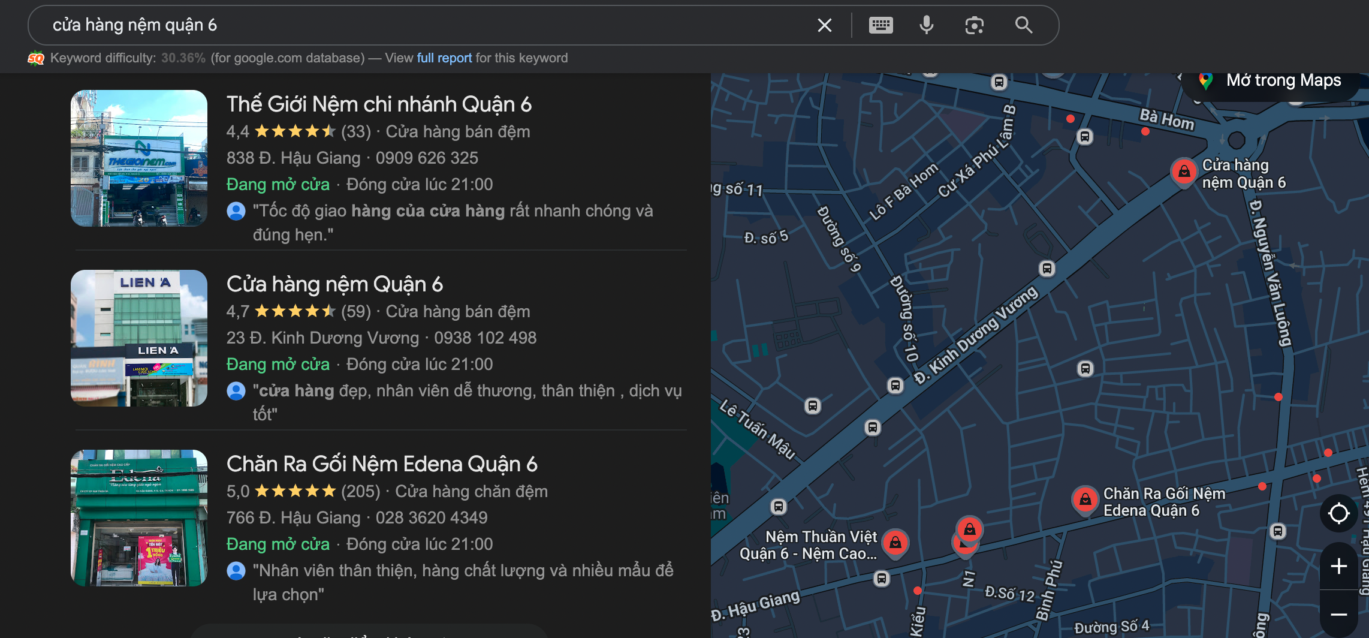Viewport: 1369px width, 638px height.
Task: Click the Cửa hàng nệm Quận 6 map label
Action: (x=1244, y=174)
